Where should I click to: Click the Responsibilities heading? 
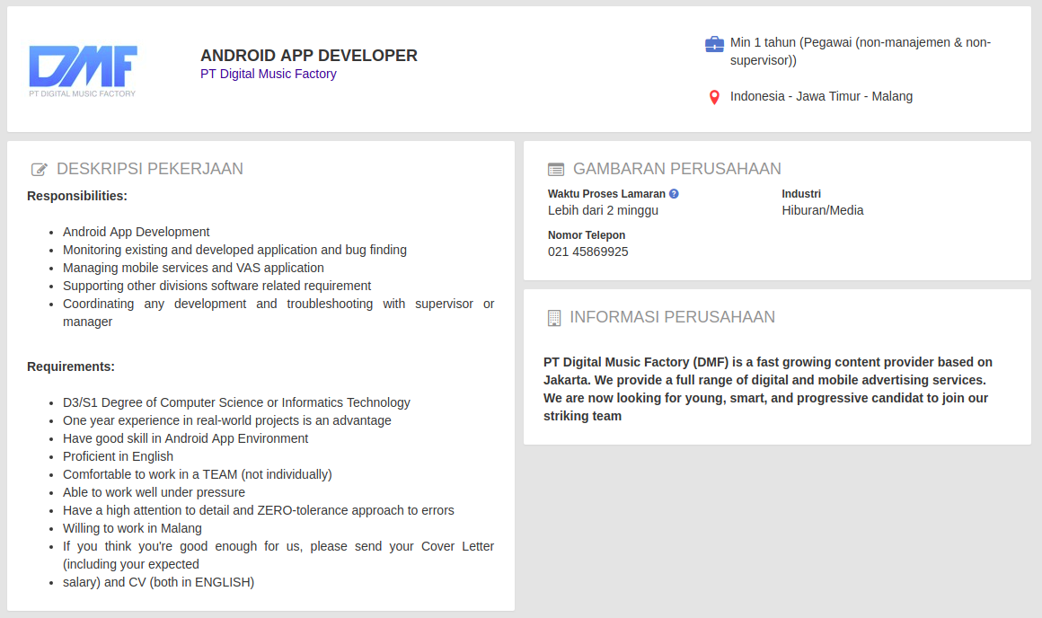[77, 196]
